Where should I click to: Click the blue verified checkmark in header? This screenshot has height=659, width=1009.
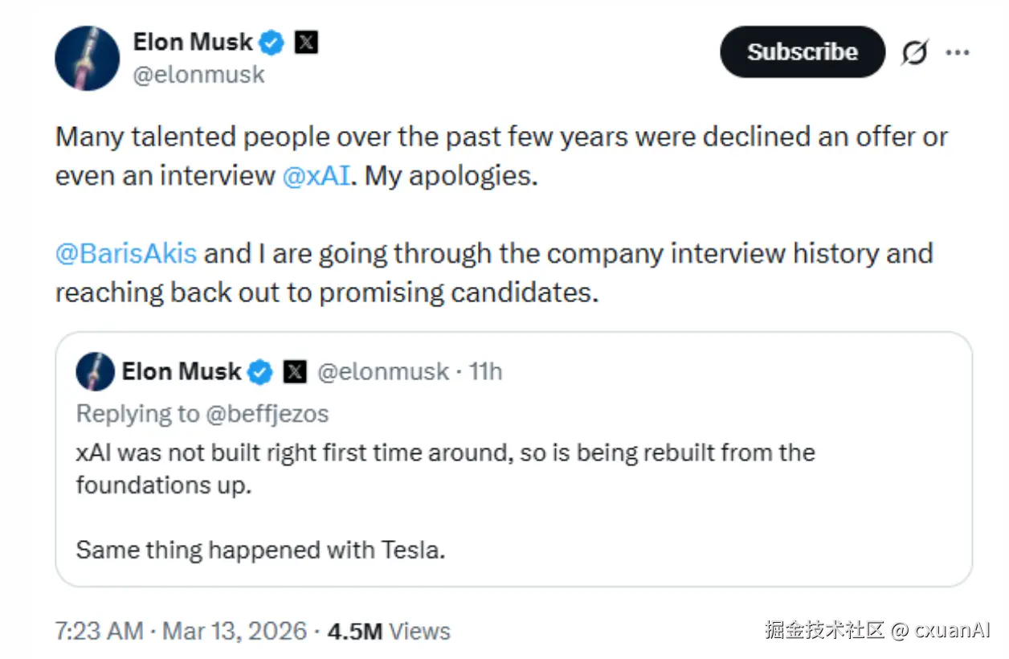273,43
